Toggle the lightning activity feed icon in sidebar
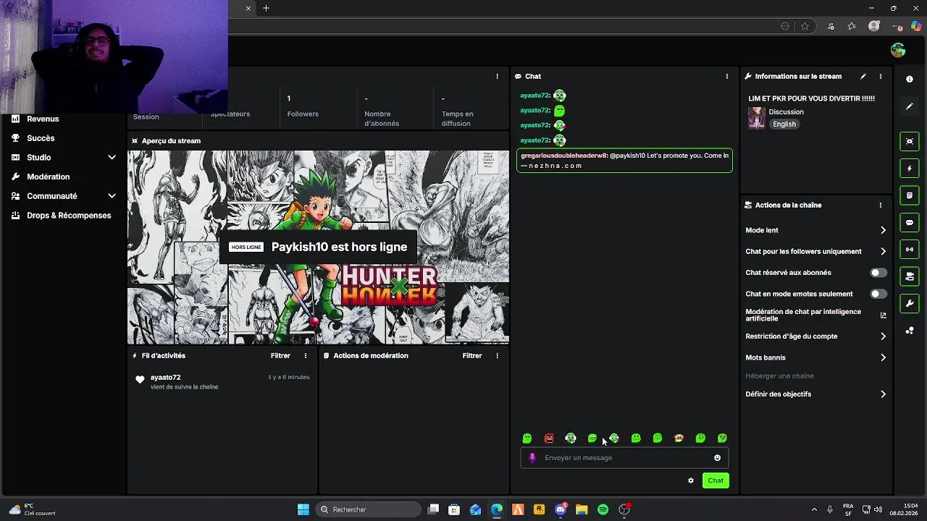This screenshot has height=521, width=927. click(910, 169)
